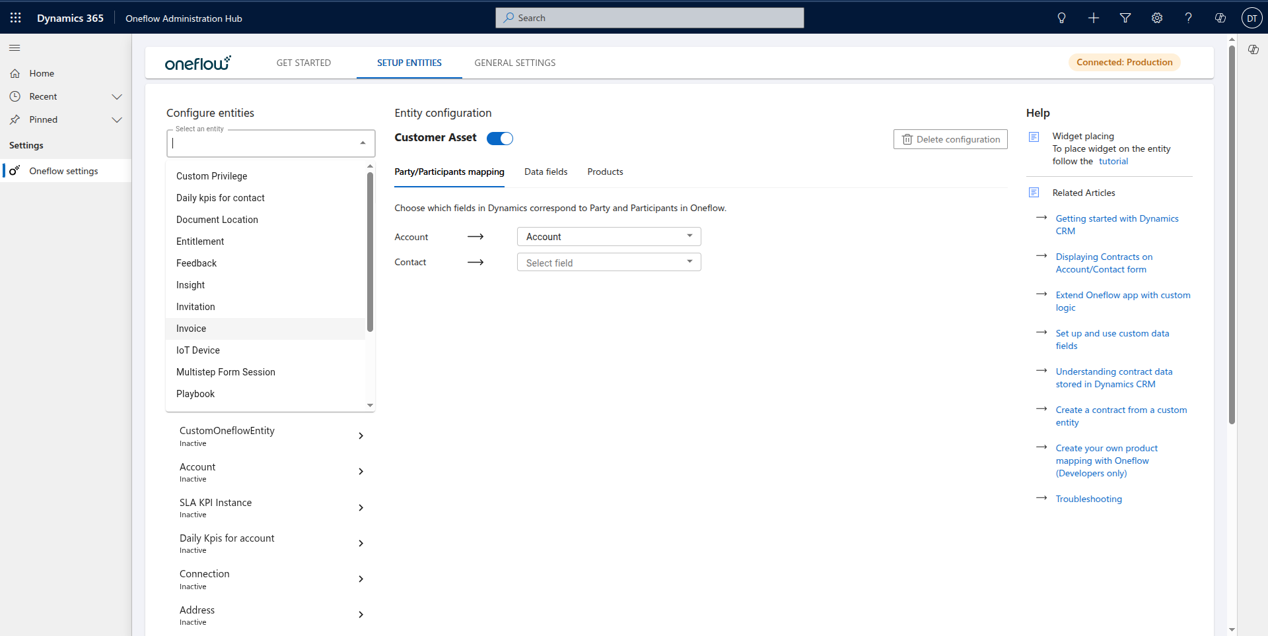Expand the Account entity row chevron
1268x636 pixels.
coord(361,471)
